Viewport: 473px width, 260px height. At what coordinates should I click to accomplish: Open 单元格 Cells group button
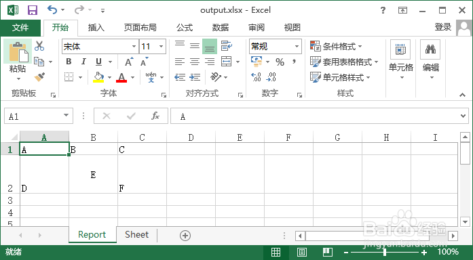400,60
